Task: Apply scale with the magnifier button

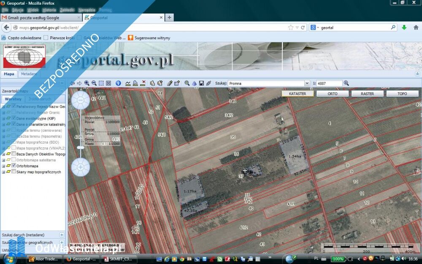Action: pyautogui.click(x=346, y=83)
